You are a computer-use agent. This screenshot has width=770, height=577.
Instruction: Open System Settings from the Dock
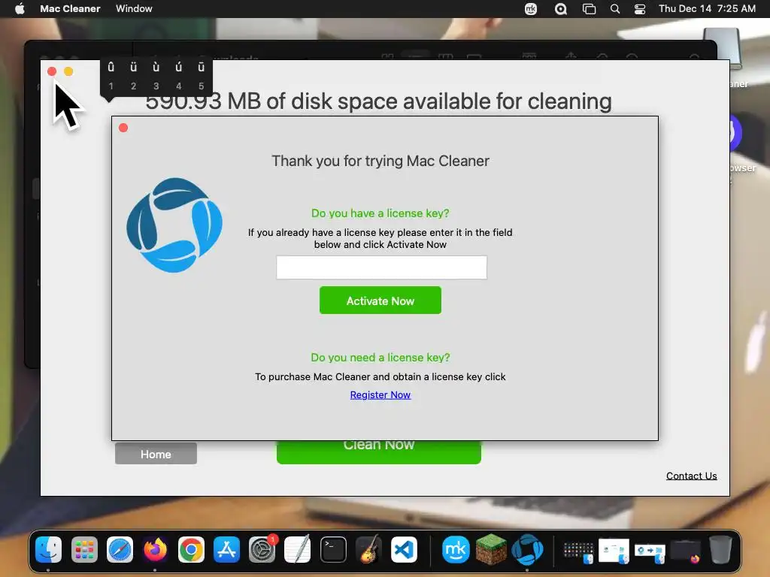pos(262,549)
